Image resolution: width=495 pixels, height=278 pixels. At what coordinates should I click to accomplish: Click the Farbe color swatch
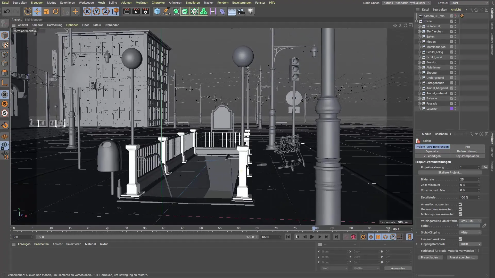[x=469, y=226]
